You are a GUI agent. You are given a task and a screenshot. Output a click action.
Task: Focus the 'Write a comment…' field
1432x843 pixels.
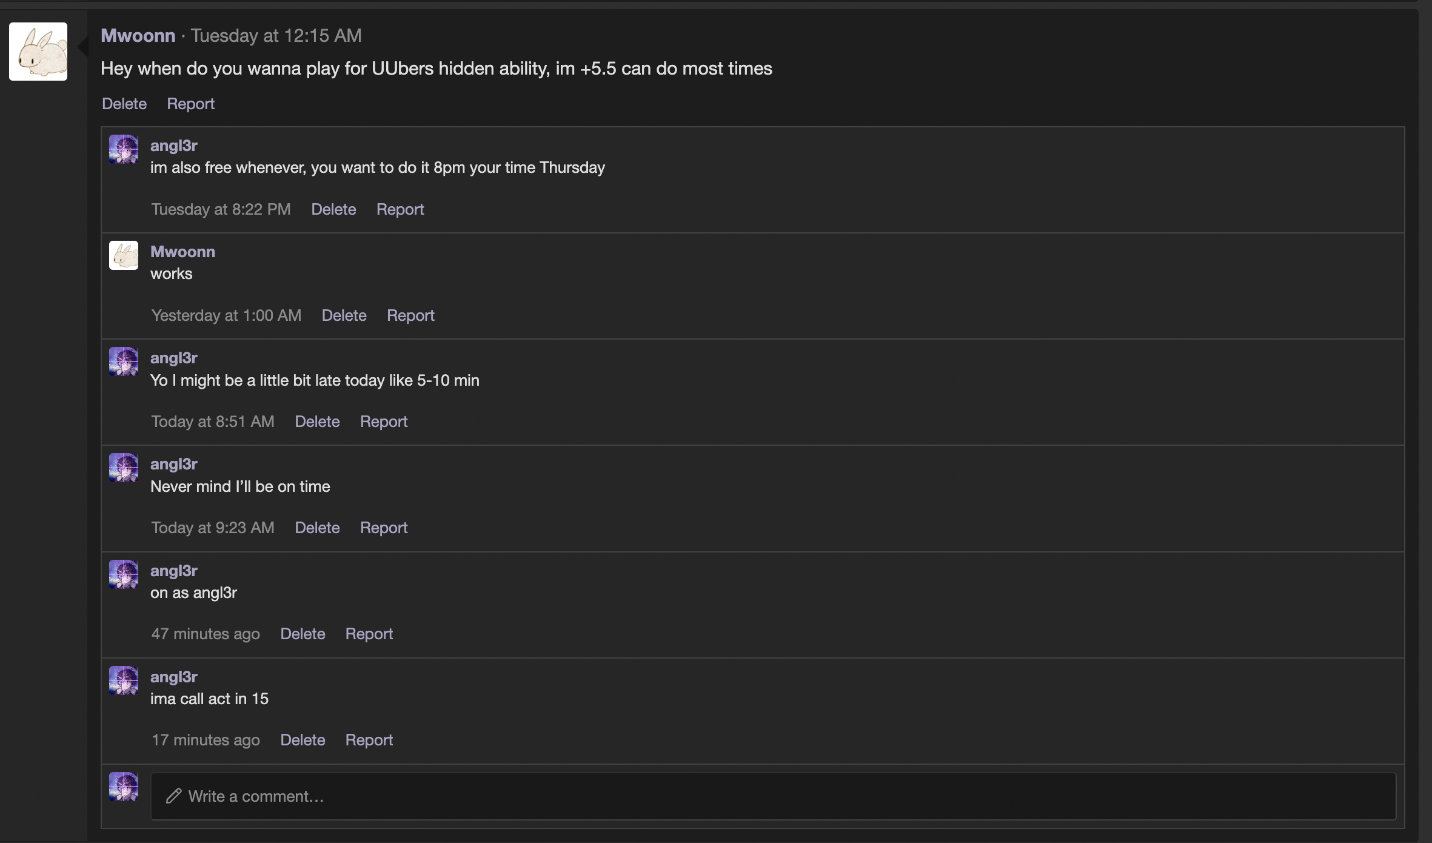(x=774, y=796)
